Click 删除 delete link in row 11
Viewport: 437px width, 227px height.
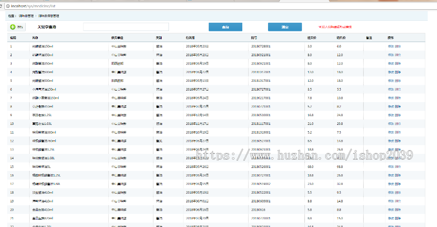point(398,132)
